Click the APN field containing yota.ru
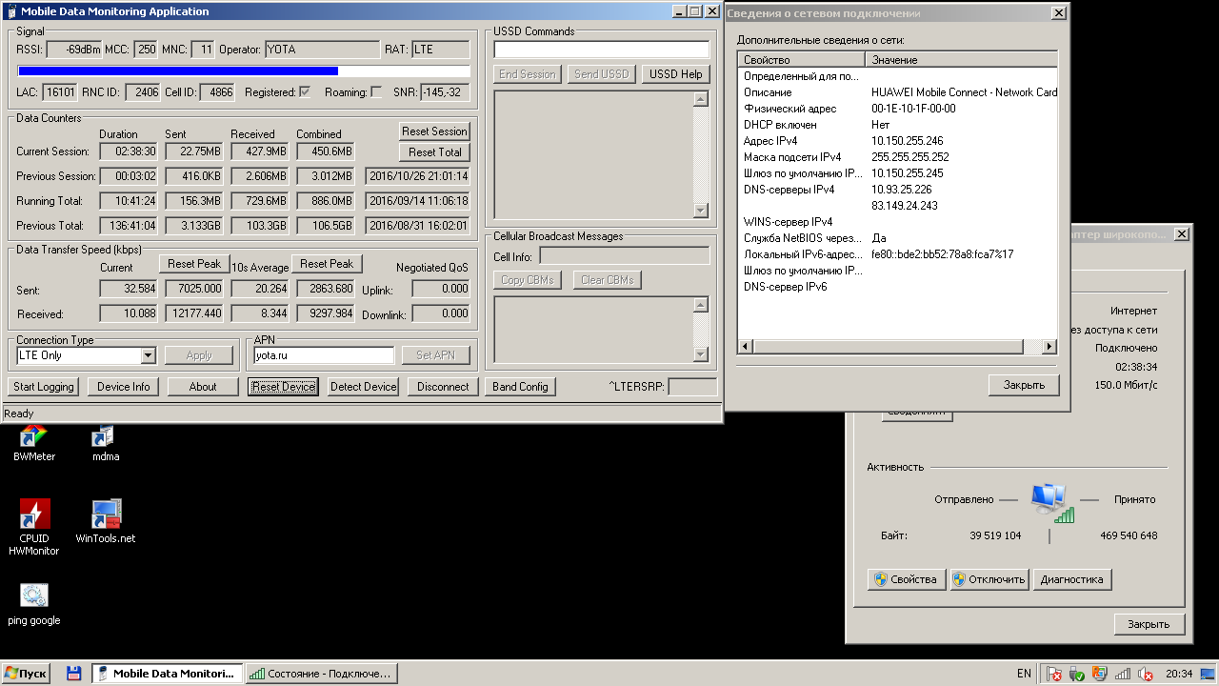 coord(324,355)
